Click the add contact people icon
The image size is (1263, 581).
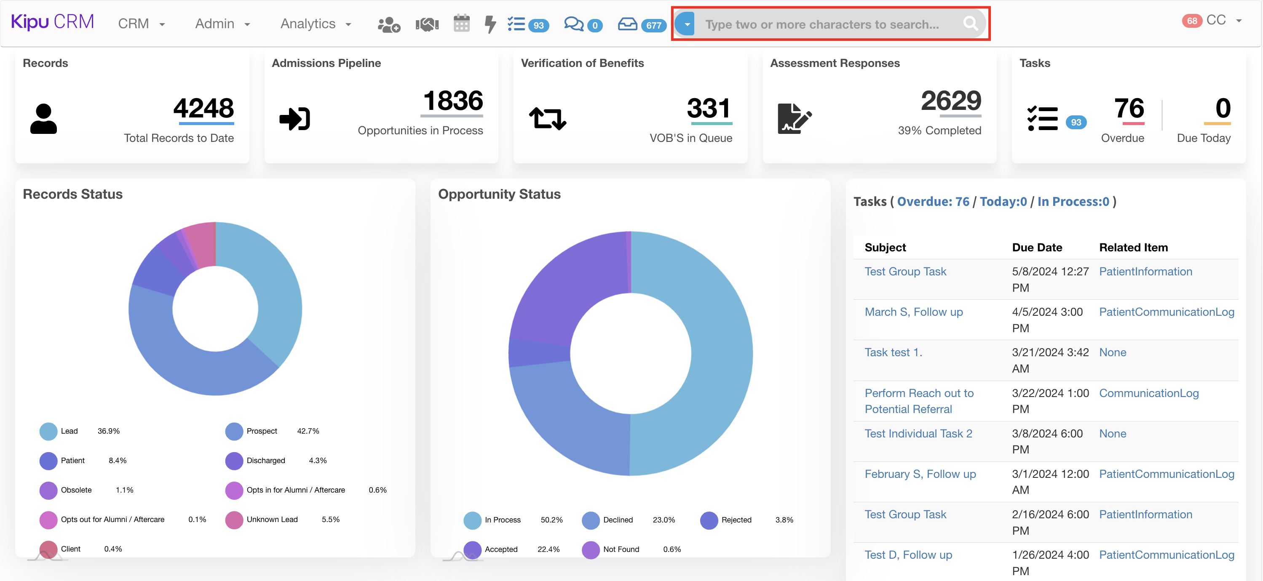[x=389, y=24]
